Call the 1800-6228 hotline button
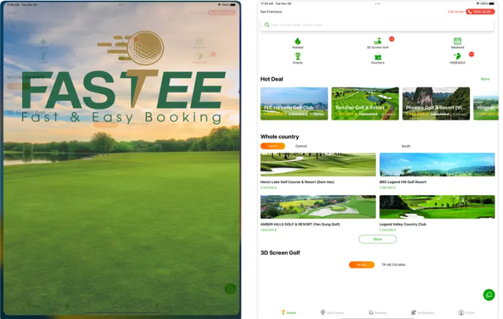503x319 pixels. click(x=480, y=11)
